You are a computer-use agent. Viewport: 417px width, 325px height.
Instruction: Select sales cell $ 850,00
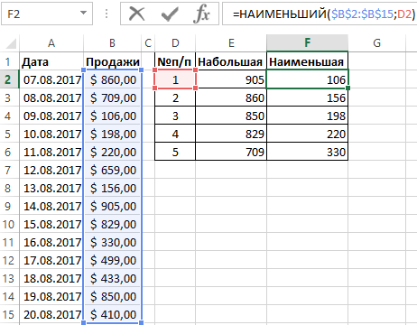(x=112, y=296)
